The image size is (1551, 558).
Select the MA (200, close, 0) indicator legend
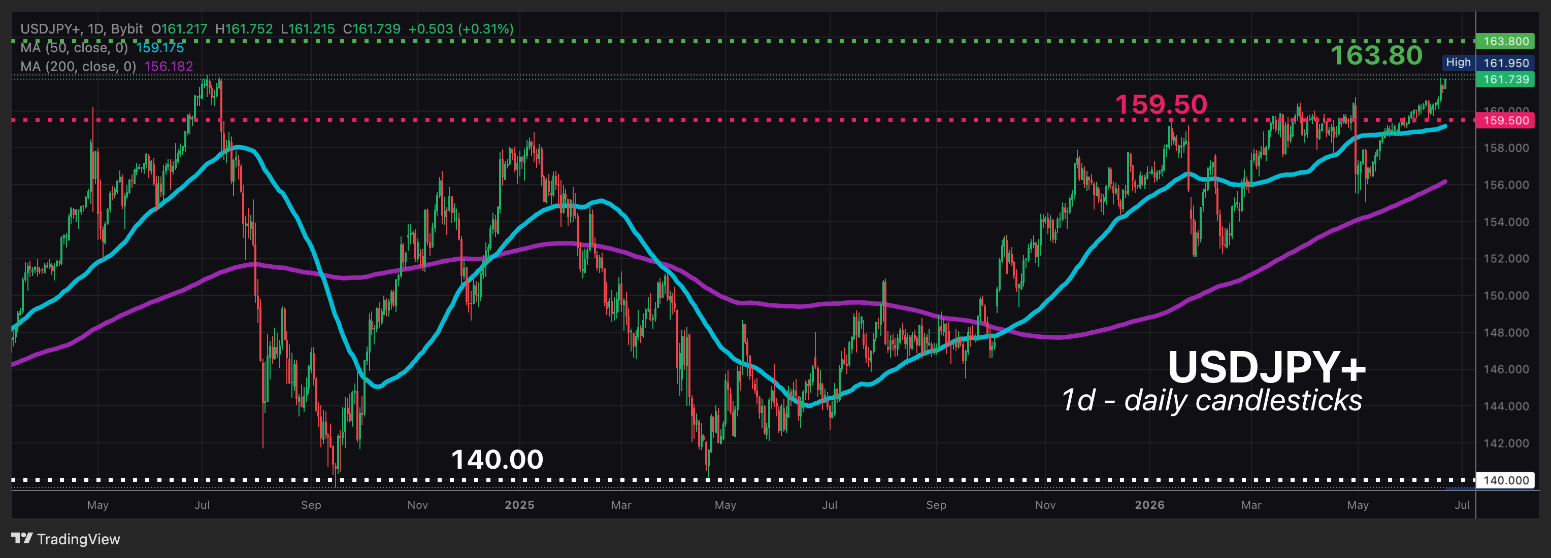pos(78,66)
